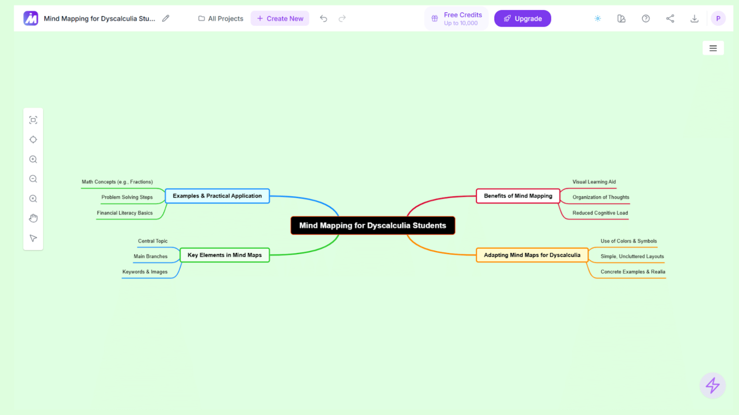Click the Main Branches subtopic

[x=150, y=256]
